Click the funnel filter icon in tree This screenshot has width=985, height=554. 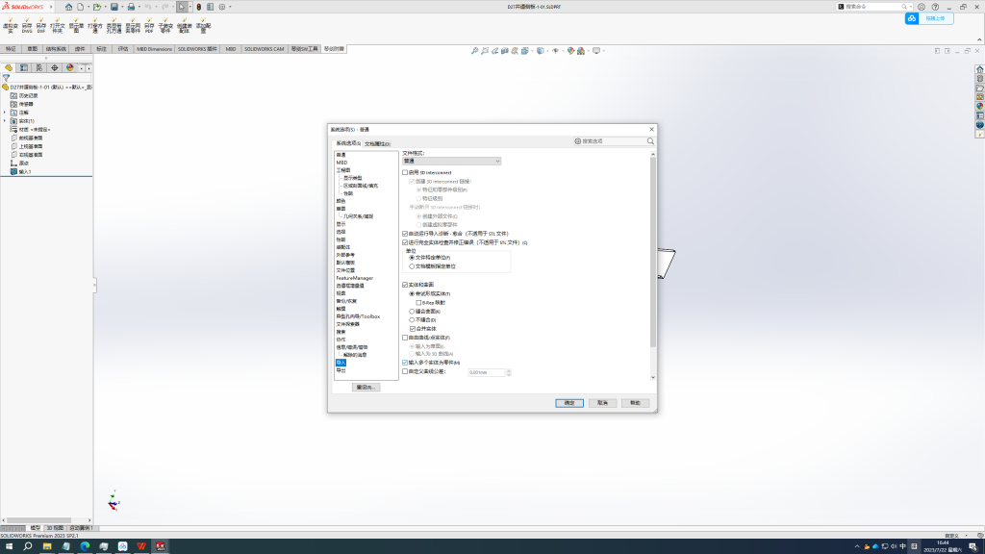click(6, 78)
